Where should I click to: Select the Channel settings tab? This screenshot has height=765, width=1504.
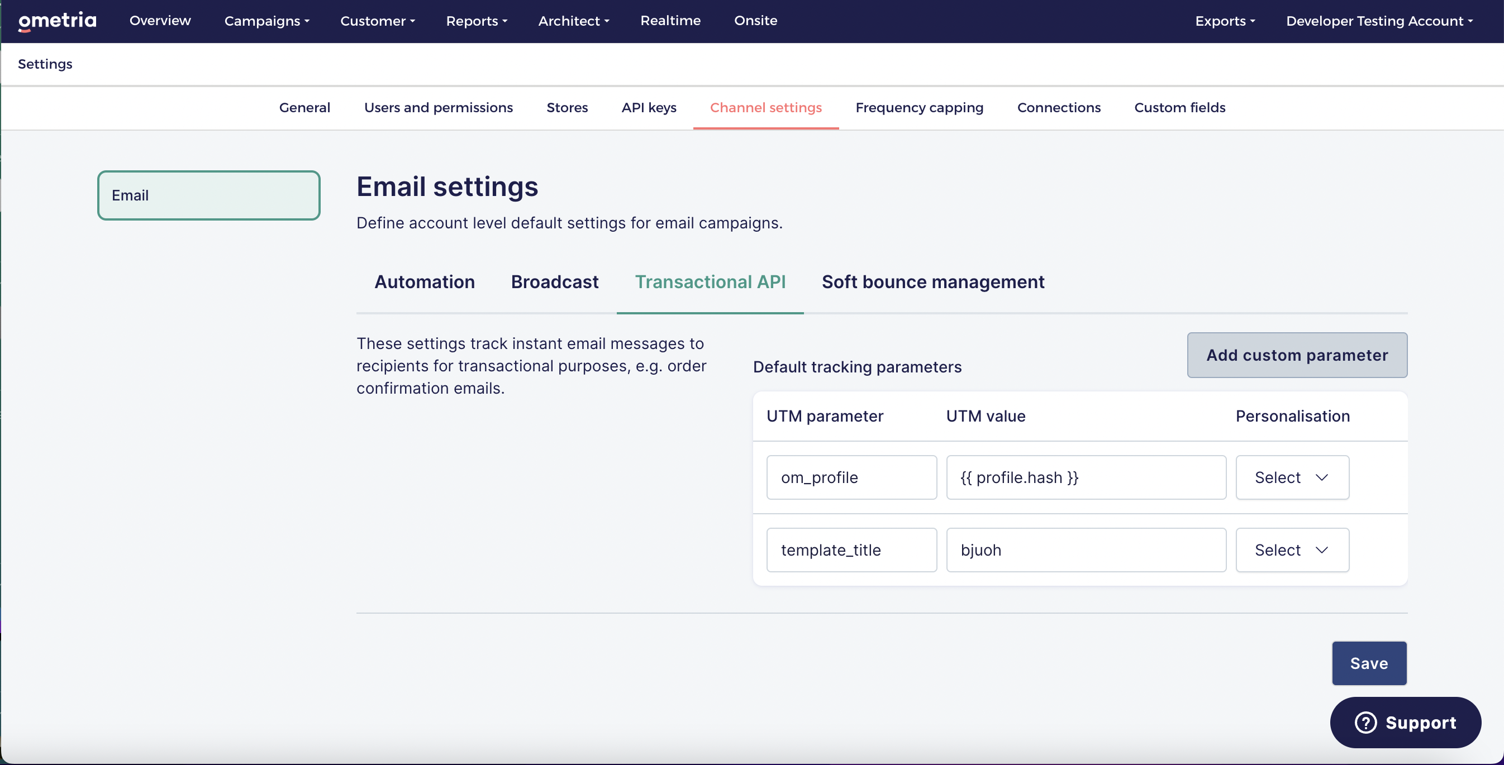pos(765,108)
